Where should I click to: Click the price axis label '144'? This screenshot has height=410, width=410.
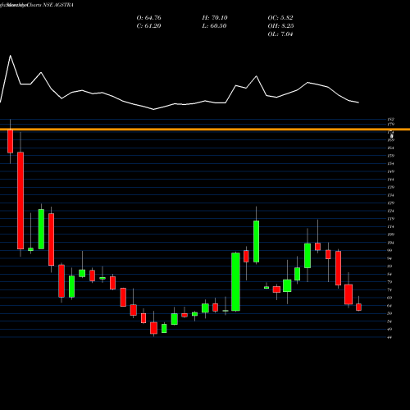(x=391, y=180)
